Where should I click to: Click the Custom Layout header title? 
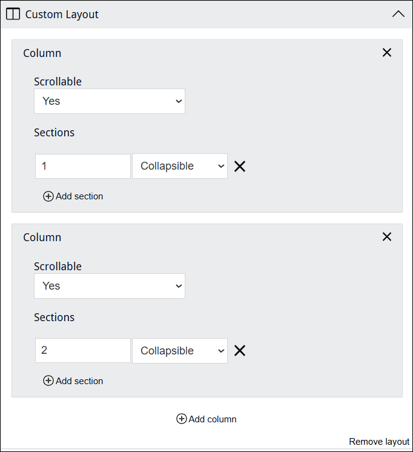[62, 14]
